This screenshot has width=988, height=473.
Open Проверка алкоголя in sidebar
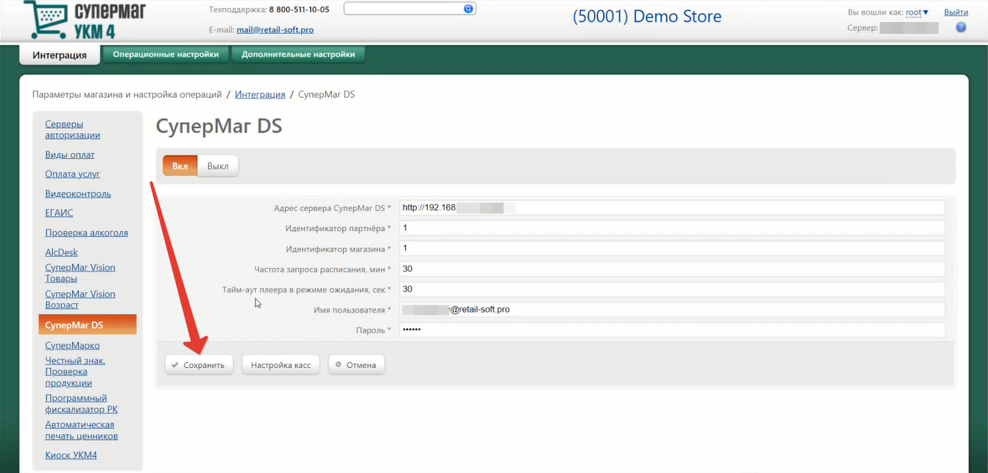click(x=86, y=233)
